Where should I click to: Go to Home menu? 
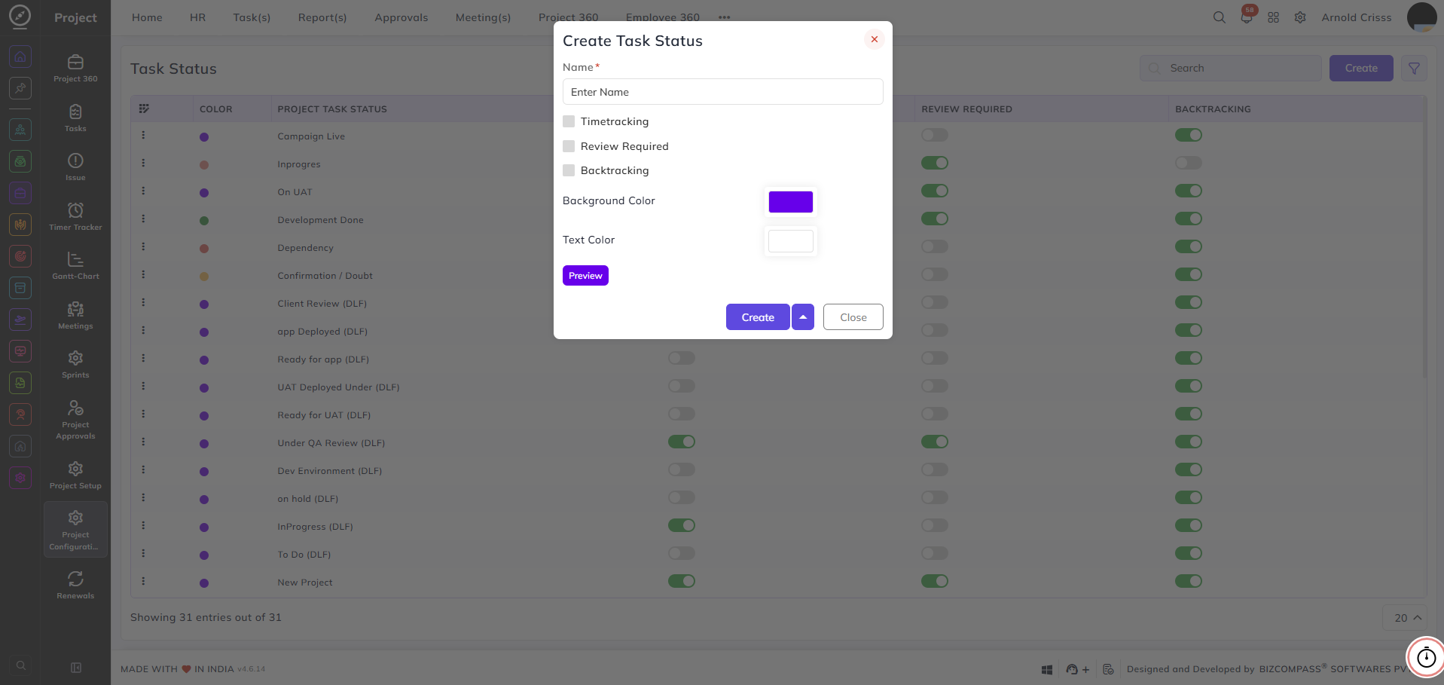[x=147, y=17]
